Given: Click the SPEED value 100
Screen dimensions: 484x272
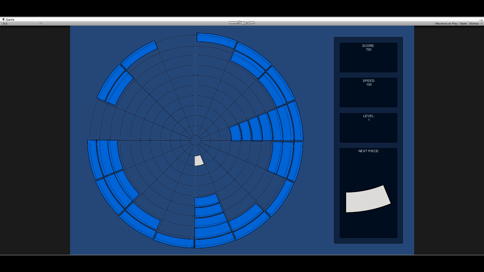Looking at the screenshot, I should pos(369,85).
